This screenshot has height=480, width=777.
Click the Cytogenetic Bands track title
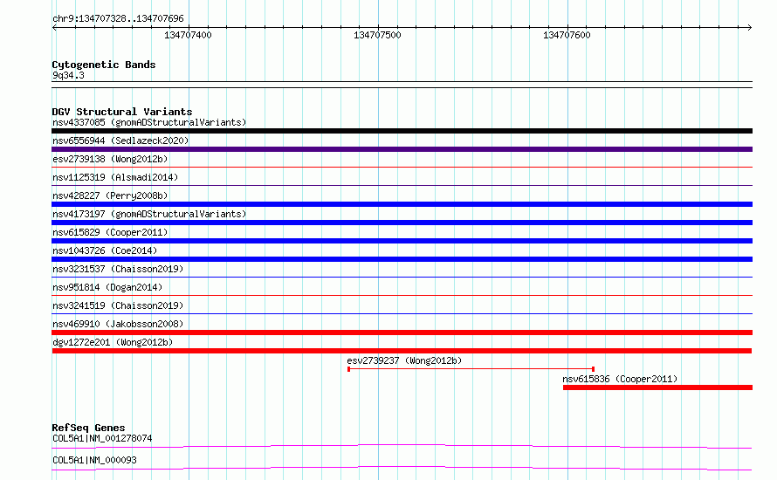pos(104,65)
